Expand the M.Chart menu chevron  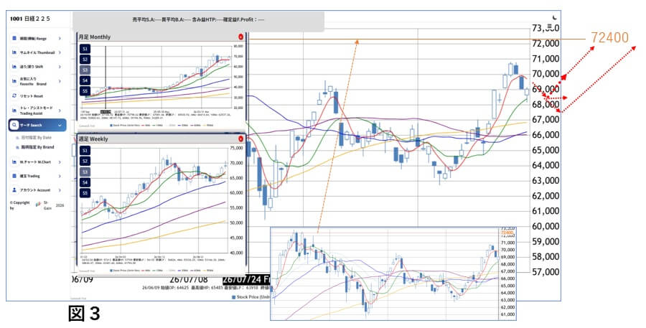click(60, 162)
